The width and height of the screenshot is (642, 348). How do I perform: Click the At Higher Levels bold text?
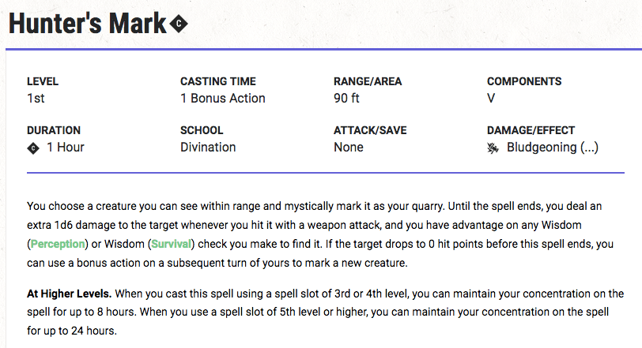coord(70,294)
